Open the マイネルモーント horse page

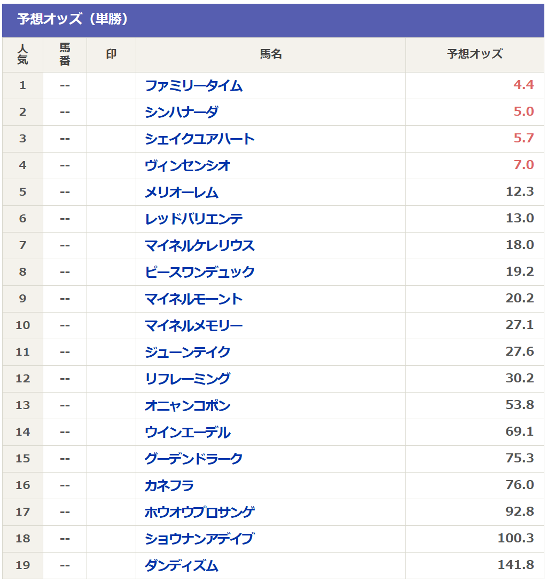point(193,299)
